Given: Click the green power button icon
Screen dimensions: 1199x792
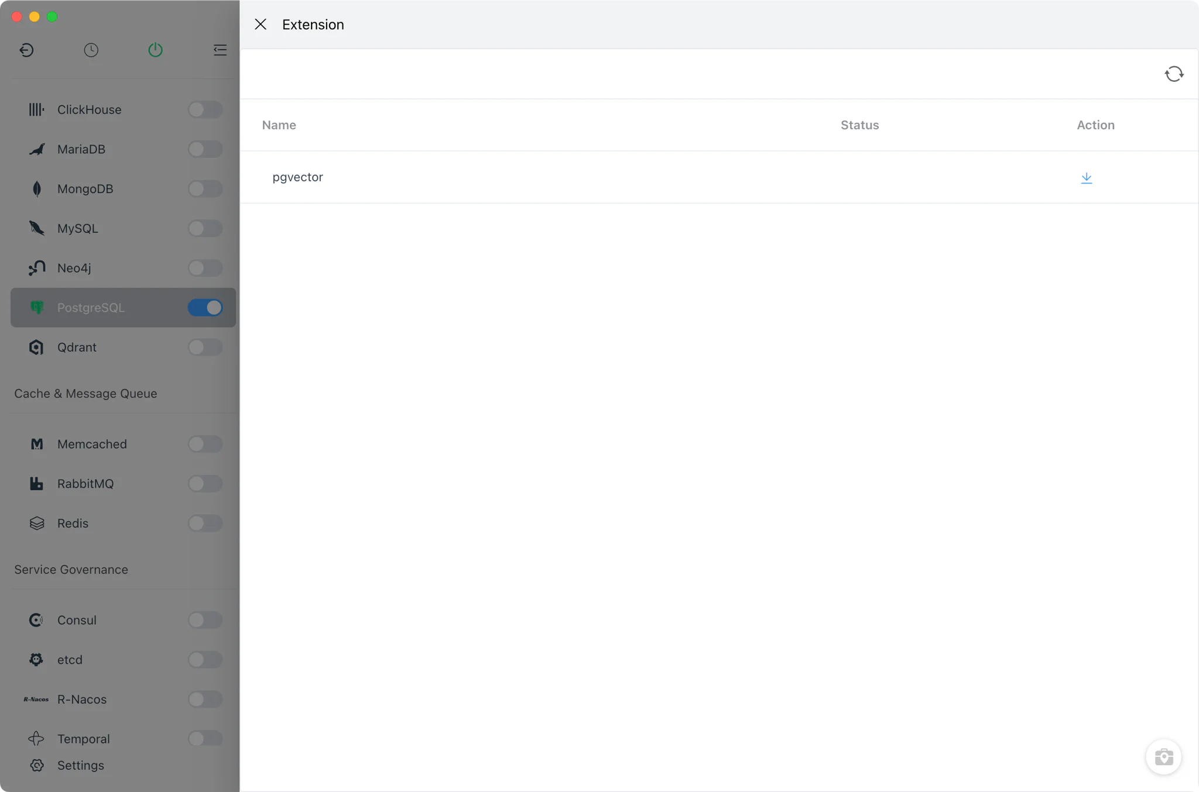Looking at the screenshot, I should pos(155,50).
